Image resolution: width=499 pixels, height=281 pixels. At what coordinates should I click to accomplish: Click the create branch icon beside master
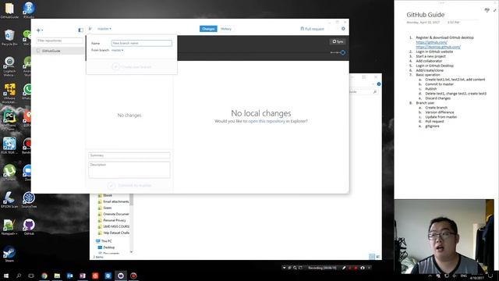(90, 29)
